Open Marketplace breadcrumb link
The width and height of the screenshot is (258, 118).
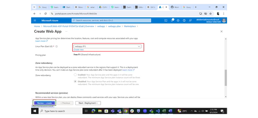[x=130, y=26]
